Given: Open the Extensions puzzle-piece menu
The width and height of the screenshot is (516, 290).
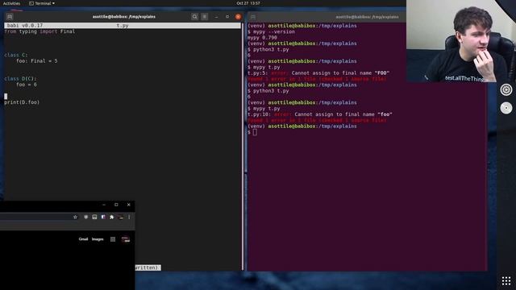Looking at the screenshot, I should [x=111, y=217].
